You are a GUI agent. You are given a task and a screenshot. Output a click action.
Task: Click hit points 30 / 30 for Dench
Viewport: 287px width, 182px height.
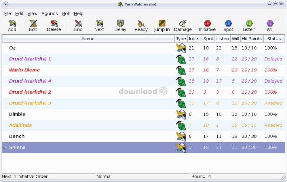click(249, 136)
